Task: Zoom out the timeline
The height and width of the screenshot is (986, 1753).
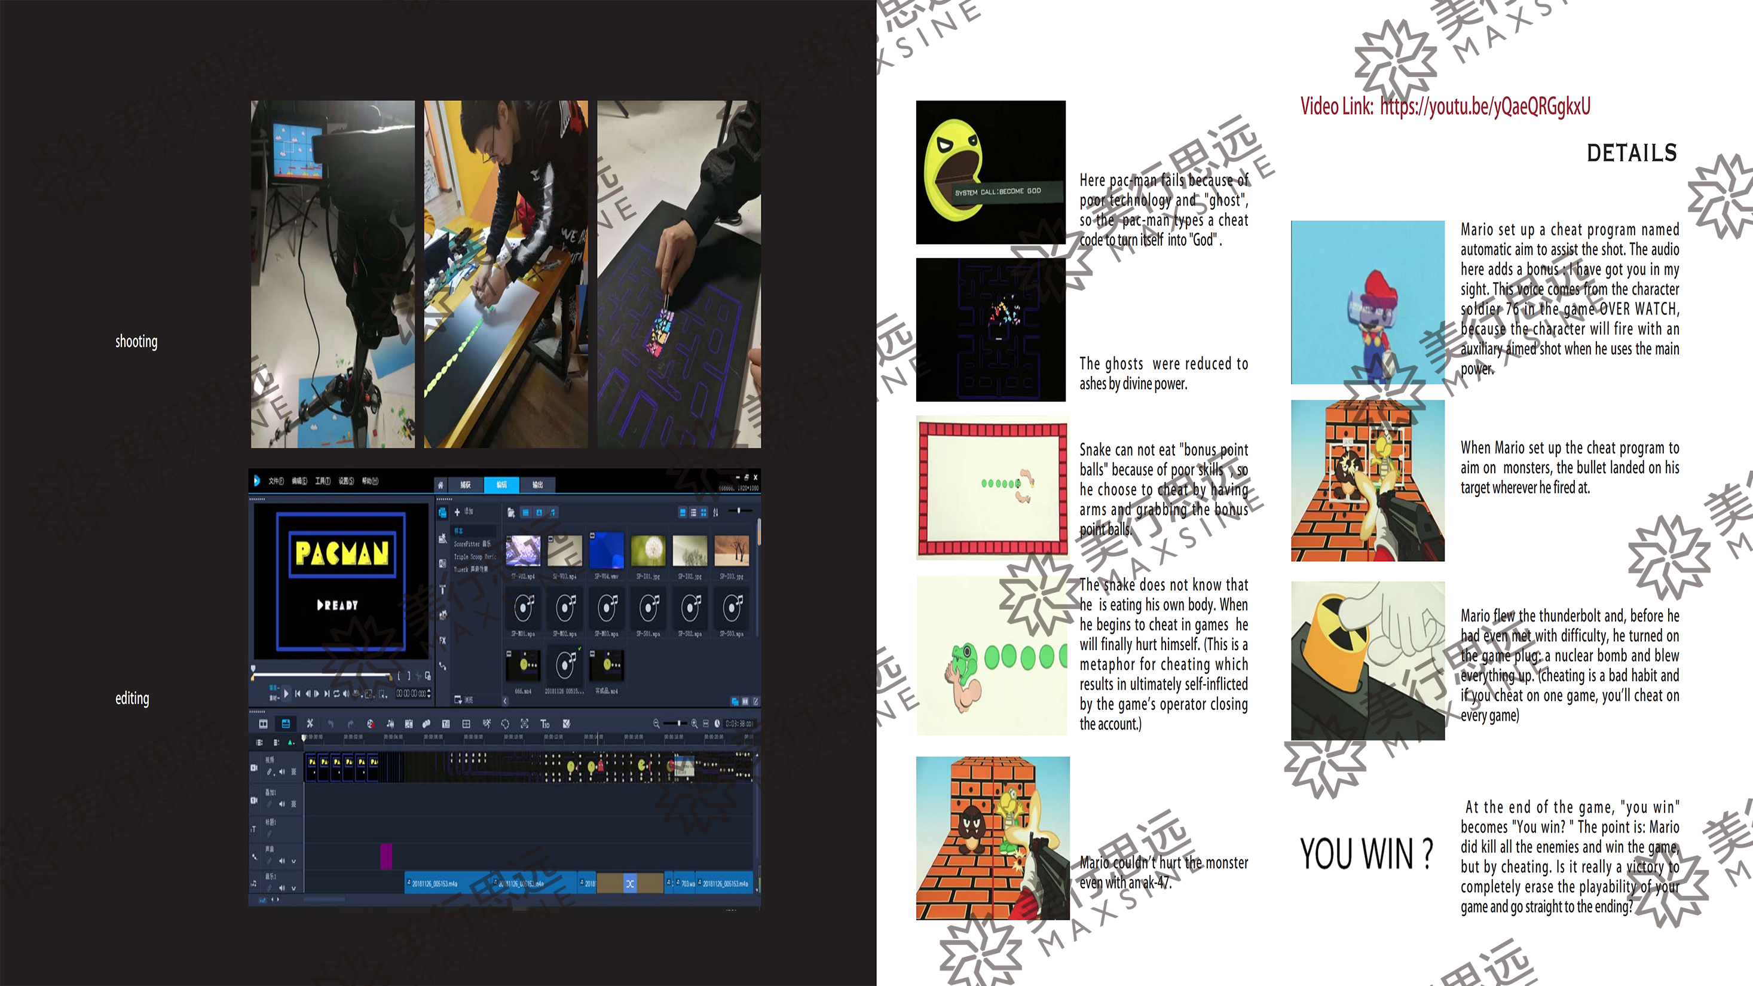Action: tap(656, 724)
